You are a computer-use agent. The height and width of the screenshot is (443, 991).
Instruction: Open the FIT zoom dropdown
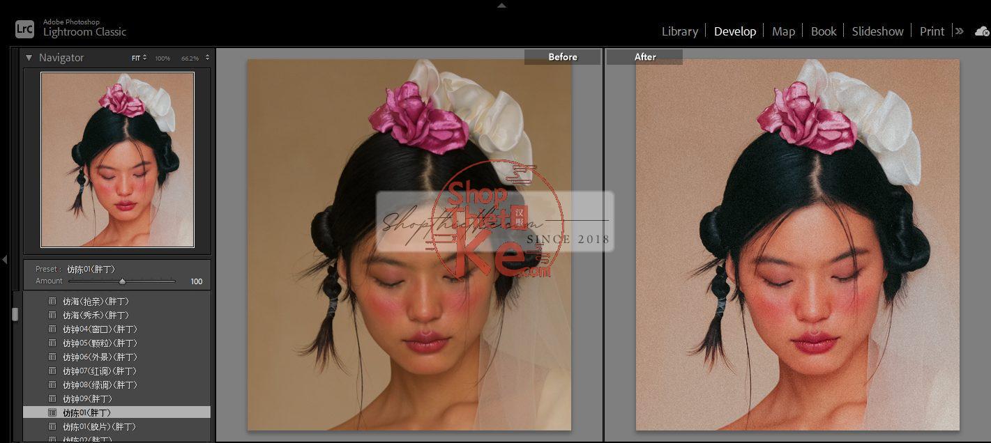pos(139,58)
